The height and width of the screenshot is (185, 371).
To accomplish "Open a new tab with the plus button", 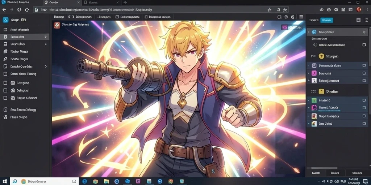I will pyautogui.click(x=125, y=3).
